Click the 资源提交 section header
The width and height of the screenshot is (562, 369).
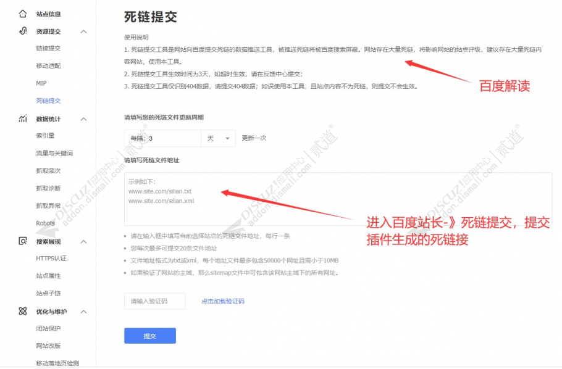tap(48, 31)
